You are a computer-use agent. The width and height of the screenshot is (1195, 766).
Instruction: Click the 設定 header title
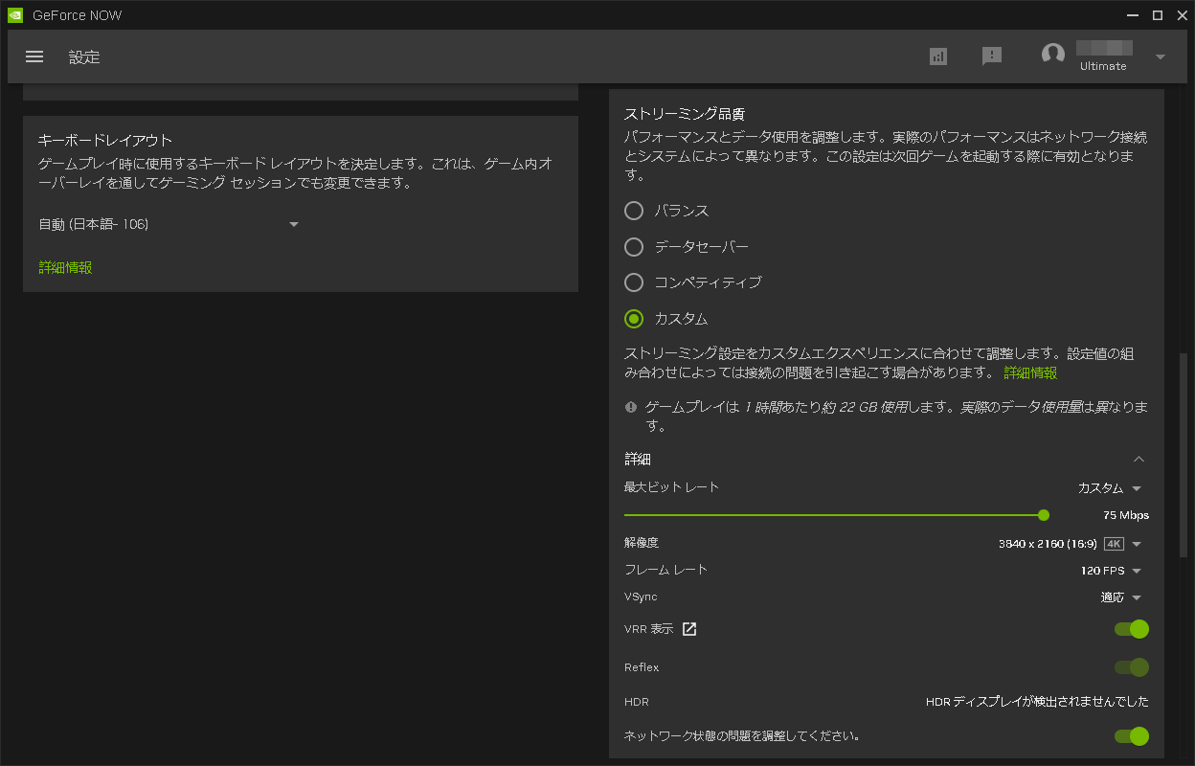click(84, 56)
